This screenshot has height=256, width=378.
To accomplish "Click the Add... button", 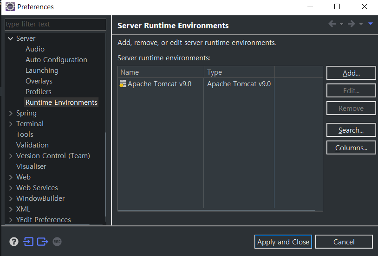I will tap(351, 73).
